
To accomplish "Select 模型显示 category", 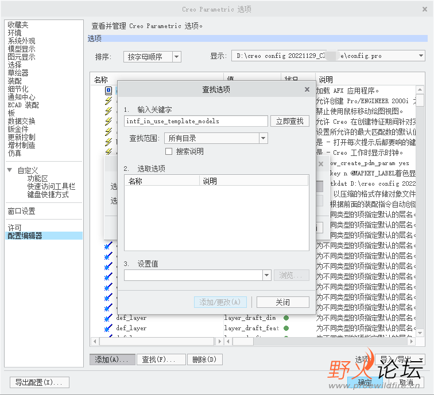I will [21, 49].
